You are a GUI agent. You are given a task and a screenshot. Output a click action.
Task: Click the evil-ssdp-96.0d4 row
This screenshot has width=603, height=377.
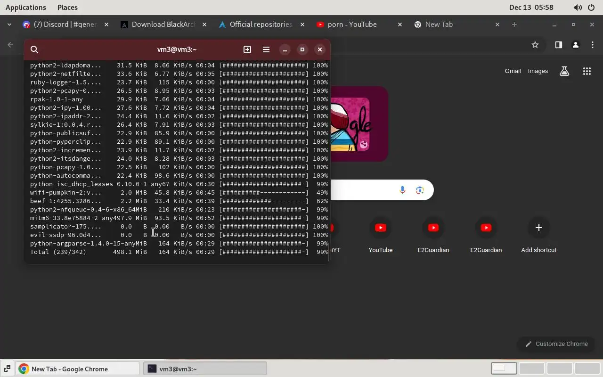[x=179, y=235]
